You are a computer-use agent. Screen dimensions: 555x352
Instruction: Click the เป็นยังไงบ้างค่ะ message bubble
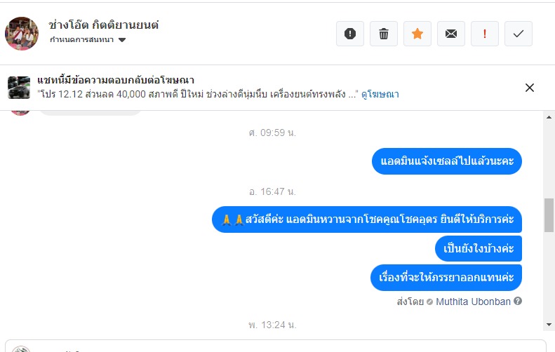(x=479, y=248)
